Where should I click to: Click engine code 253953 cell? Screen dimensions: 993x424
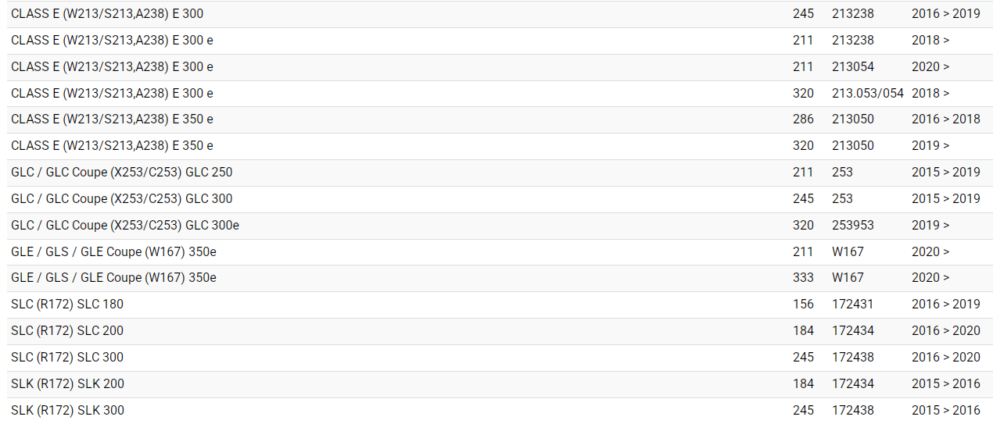pyautogui.click(x=853, y=226)
